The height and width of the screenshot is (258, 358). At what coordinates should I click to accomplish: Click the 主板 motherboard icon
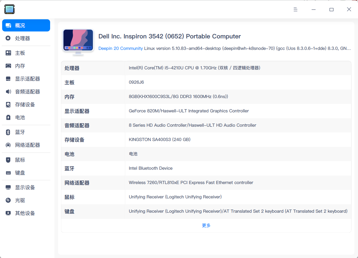click(8, 53)
